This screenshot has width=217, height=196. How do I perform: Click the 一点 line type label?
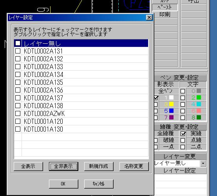pos(168,147)
